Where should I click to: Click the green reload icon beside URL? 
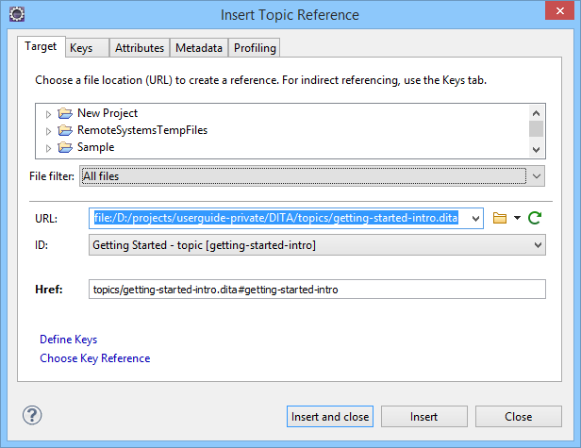tap(535, 218)
